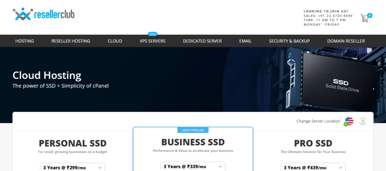
Task: Open VPS Servers menu
Action: point(152,41)
